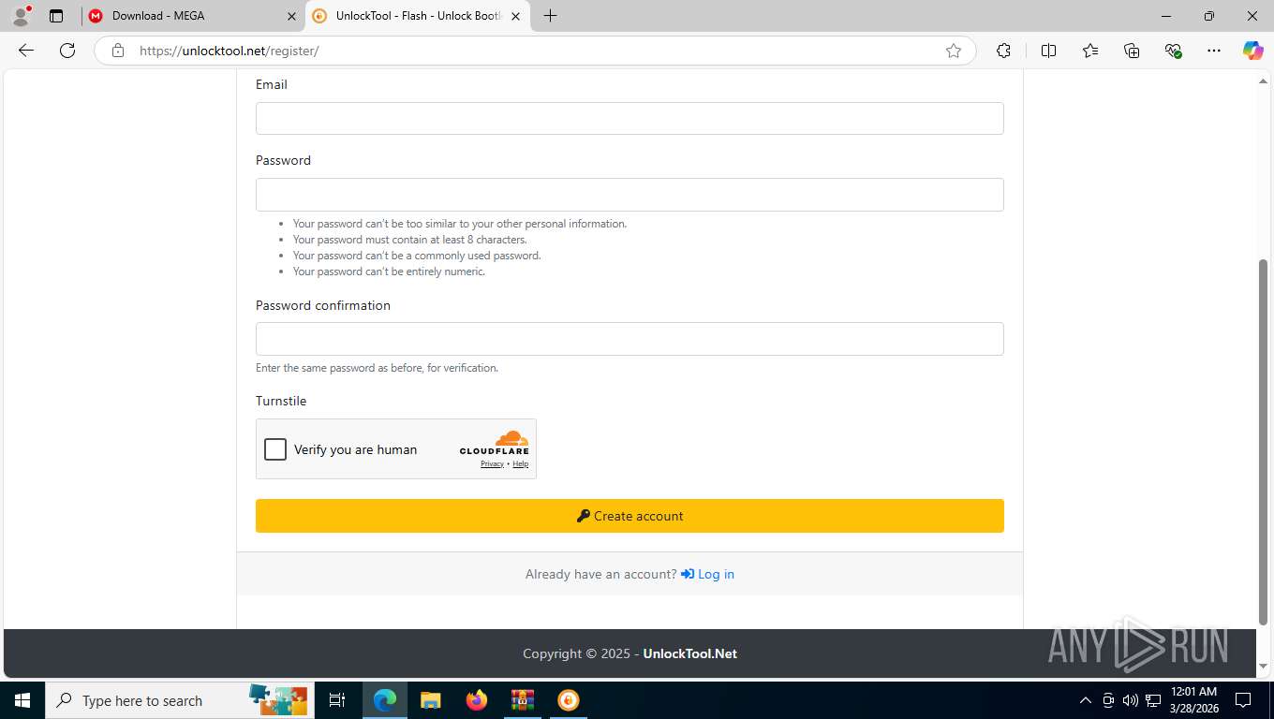Viewport: 1274px width, 719px height.
Task: Open the UnlockTool.Net footer link
Action: [689, 653]
